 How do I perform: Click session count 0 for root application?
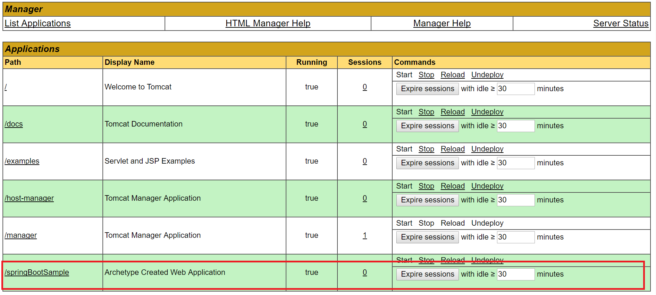365,87
